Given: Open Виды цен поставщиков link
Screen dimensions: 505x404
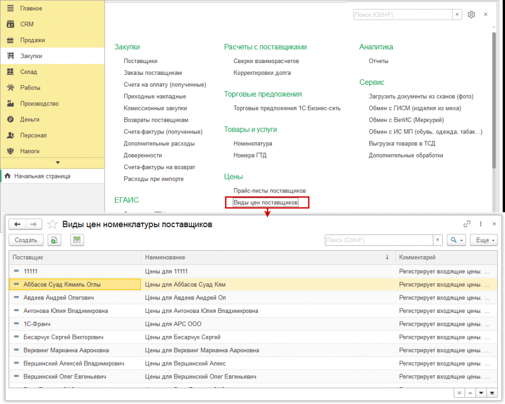Looking at the screenshot, I should (x=266, y=202).
